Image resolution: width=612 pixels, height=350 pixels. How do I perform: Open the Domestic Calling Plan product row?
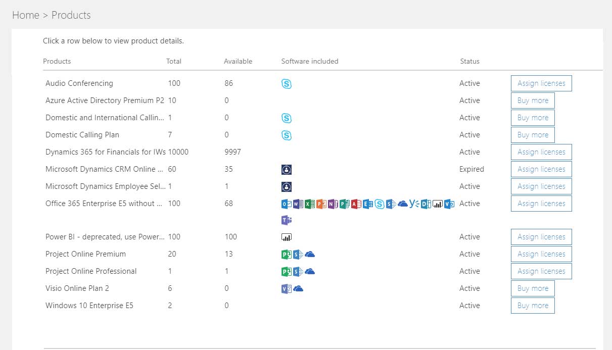coord(82,135)
